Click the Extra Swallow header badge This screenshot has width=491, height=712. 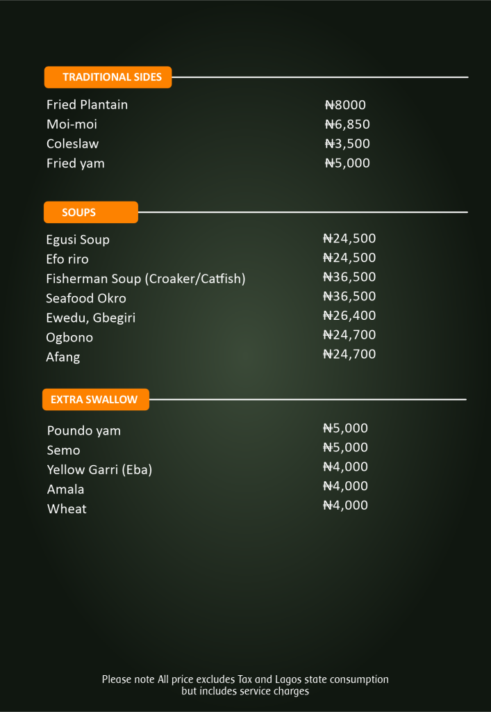pyautogui.click(x=96, y=400)
